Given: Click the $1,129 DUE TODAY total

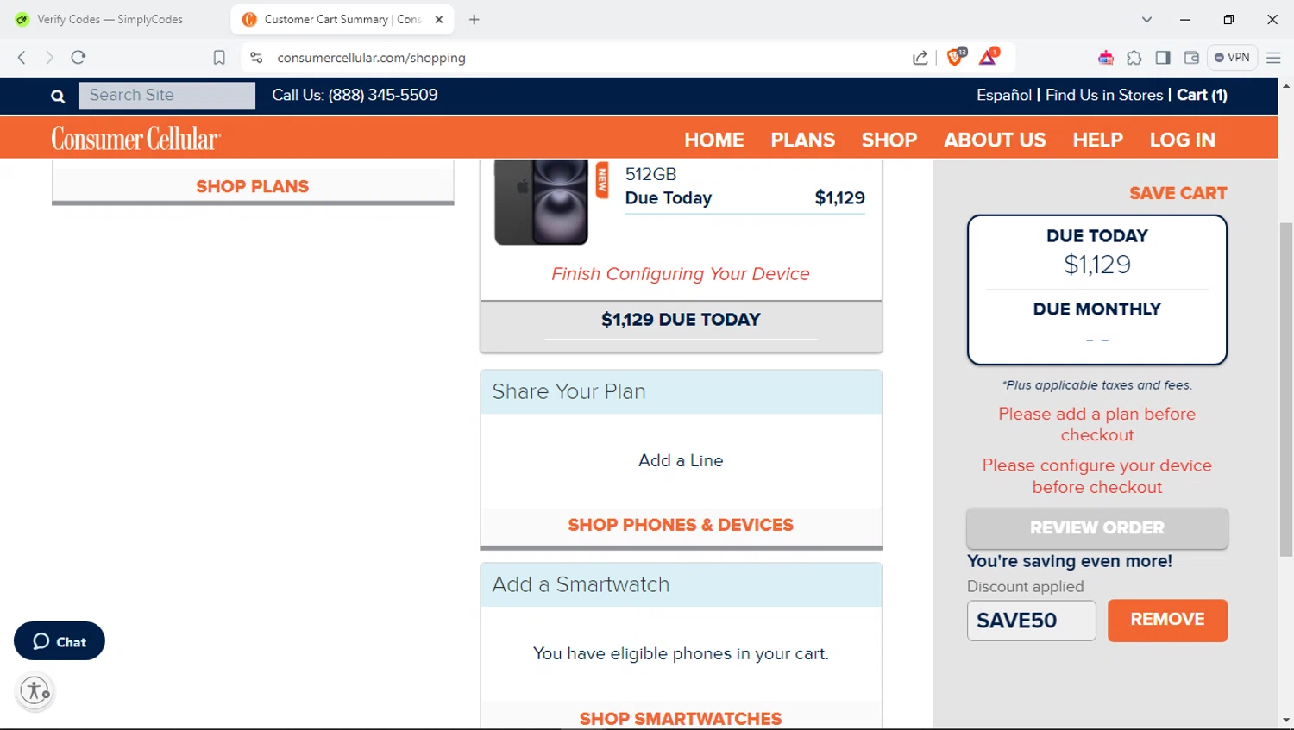Looking at the screenshot, I should 681,320.
